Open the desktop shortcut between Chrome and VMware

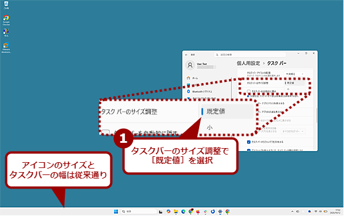point(6,33)
